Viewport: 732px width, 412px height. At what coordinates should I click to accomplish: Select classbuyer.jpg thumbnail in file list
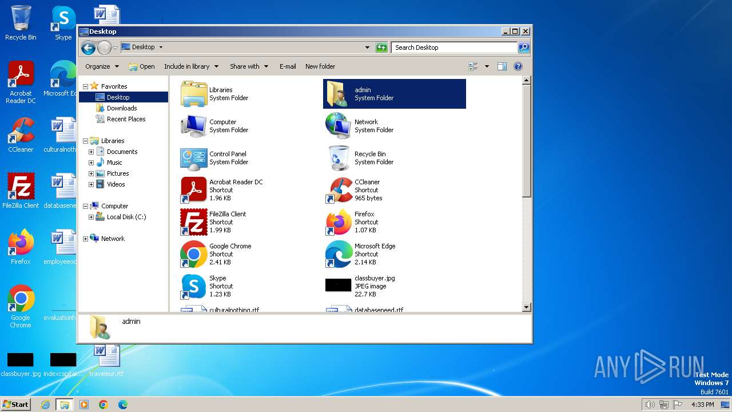click(338, 285)
